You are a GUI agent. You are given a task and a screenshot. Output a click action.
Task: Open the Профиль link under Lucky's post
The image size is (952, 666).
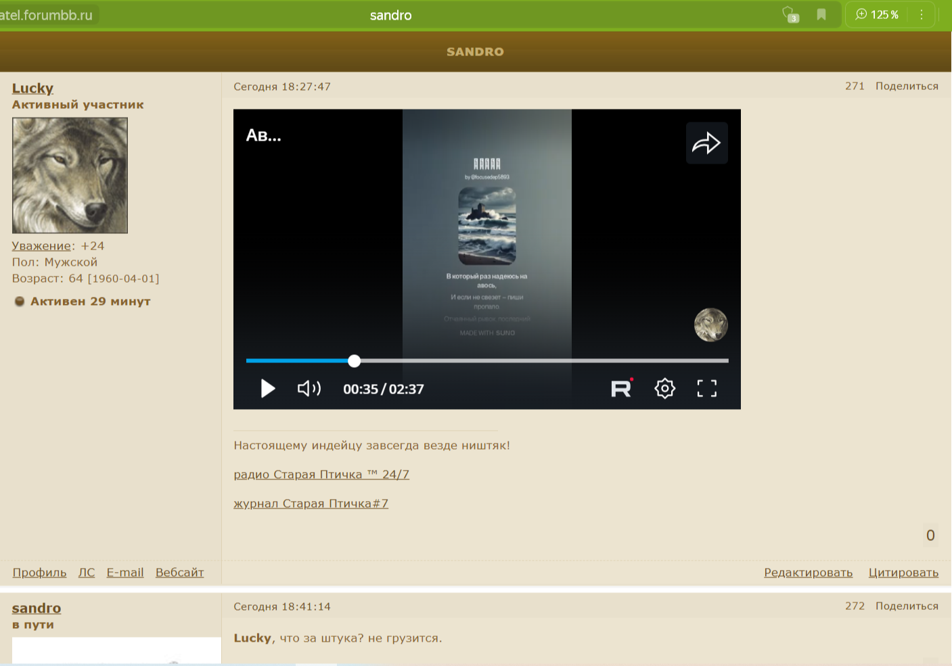click(x=39, y=573)
